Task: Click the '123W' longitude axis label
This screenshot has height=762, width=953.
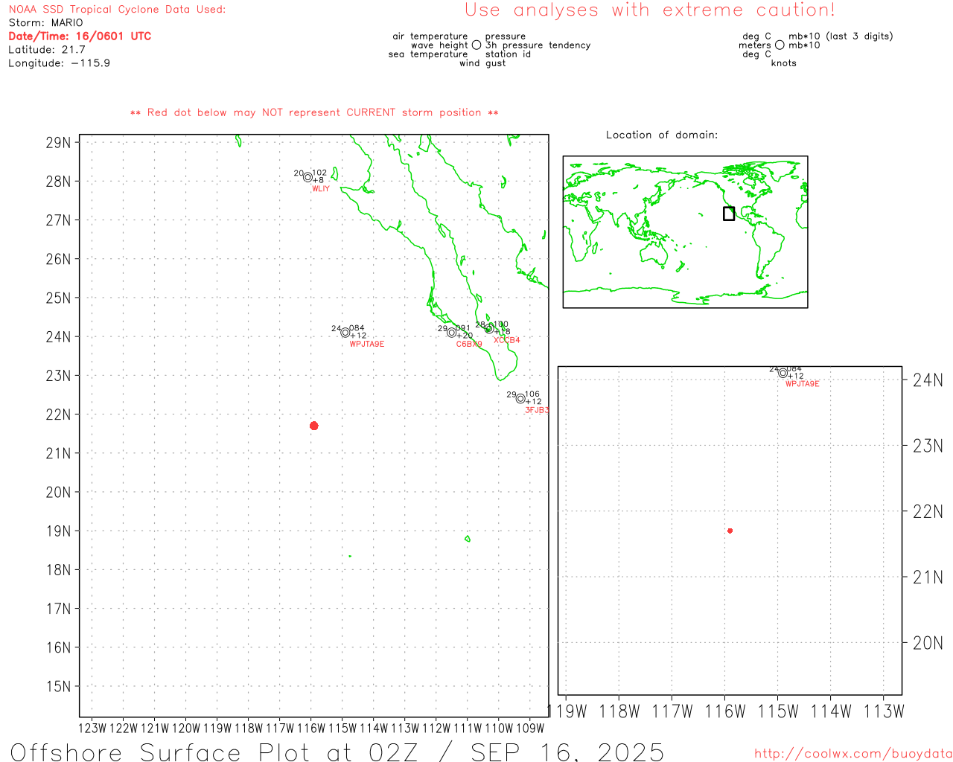Action: click(x=92, y=729)
